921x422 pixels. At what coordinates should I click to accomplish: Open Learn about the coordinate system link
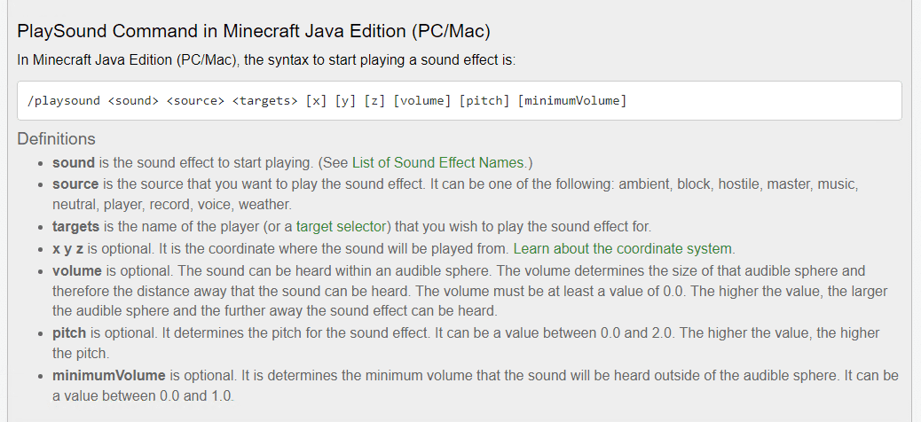pos(623,248)
